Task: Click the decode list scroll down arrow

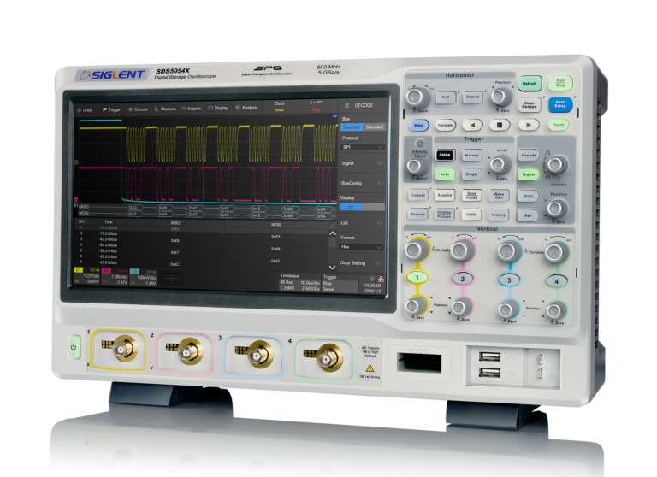Action: pyautogui.click(x=332, y=267)
